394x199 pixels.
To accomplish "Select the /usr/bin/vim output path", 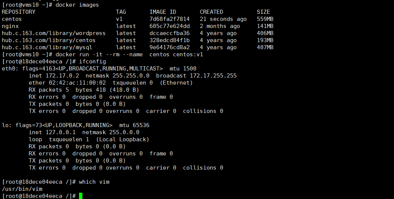I will coord(22,189).
